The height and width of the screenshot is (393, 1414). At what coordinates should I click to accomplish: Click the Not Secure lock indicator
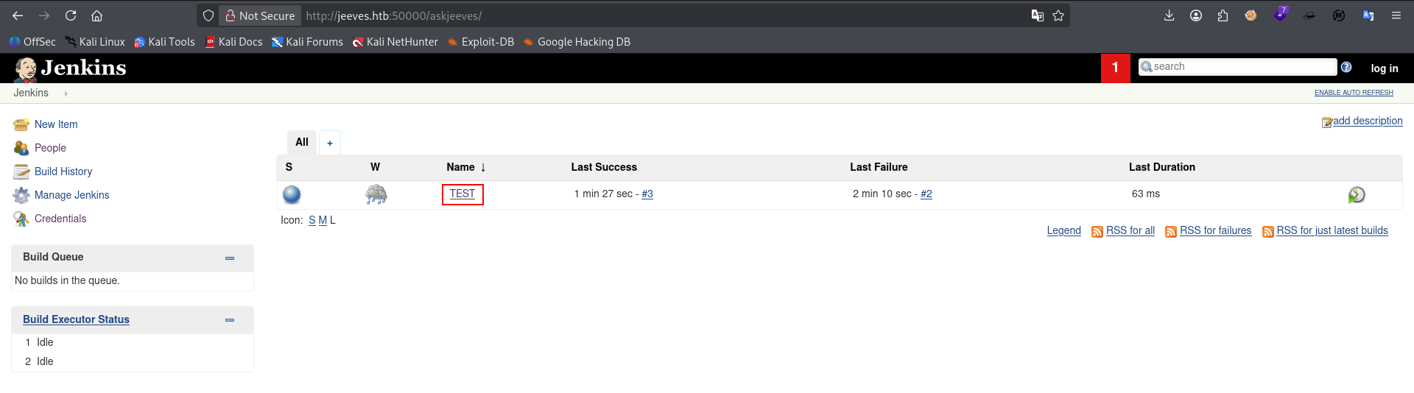pos(260,15)
